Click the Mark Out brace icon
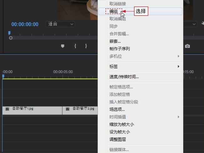The height and width of the screenshot is (153, 204). click(x=86, y=46)
